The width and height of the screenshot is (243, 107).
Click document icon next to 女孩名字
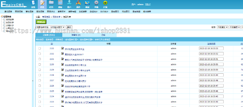pyautogui.click(x=5, y=22)
